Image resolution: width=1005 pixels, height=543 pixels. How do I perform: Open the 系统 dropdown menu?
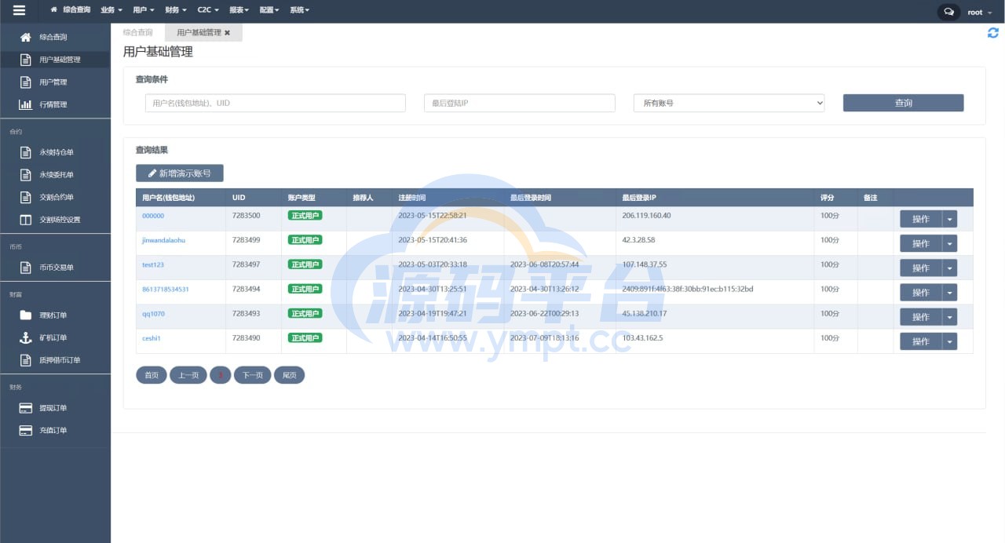299,10
